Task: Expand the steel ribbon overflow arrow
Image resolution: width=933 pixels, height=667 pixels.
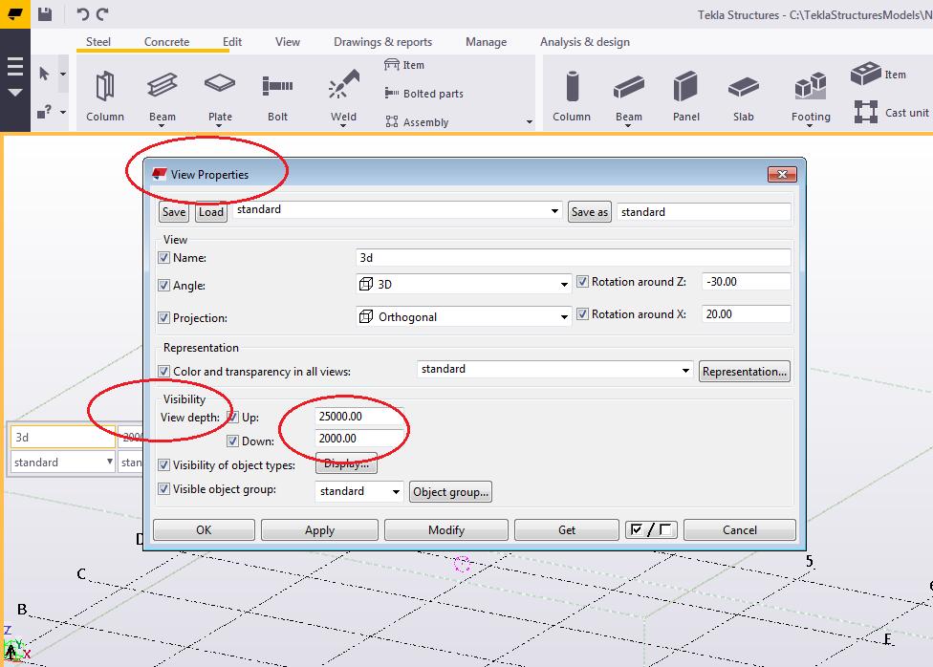Action: point(529,122)
